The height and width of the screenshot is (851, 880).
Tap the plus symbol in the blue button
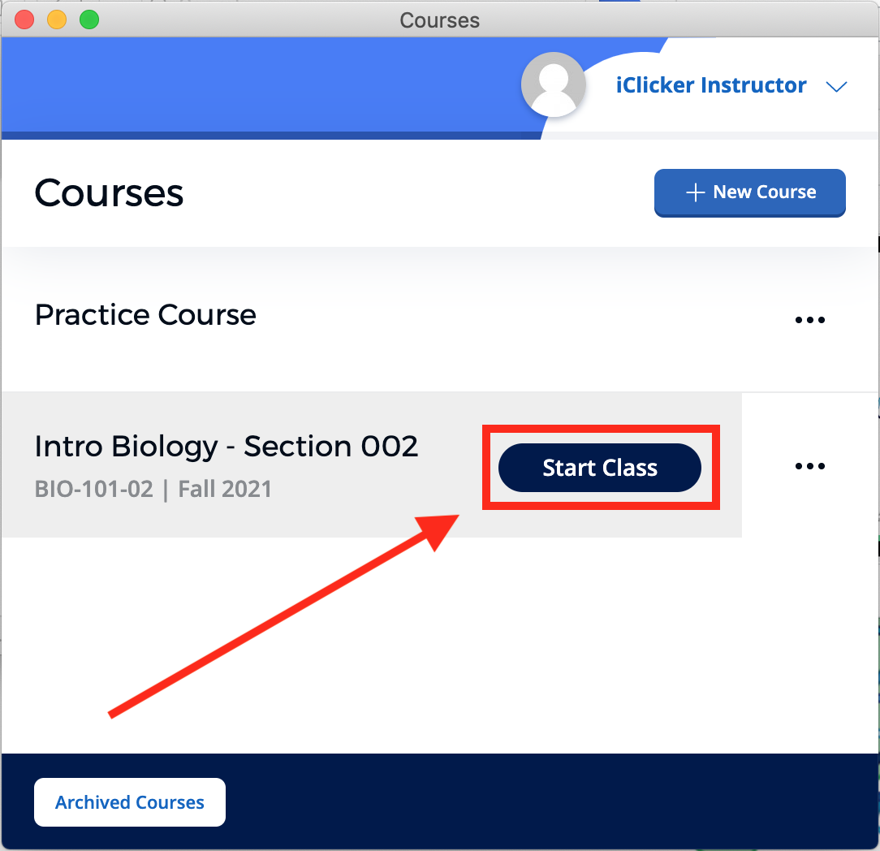[x=694, y=192]
